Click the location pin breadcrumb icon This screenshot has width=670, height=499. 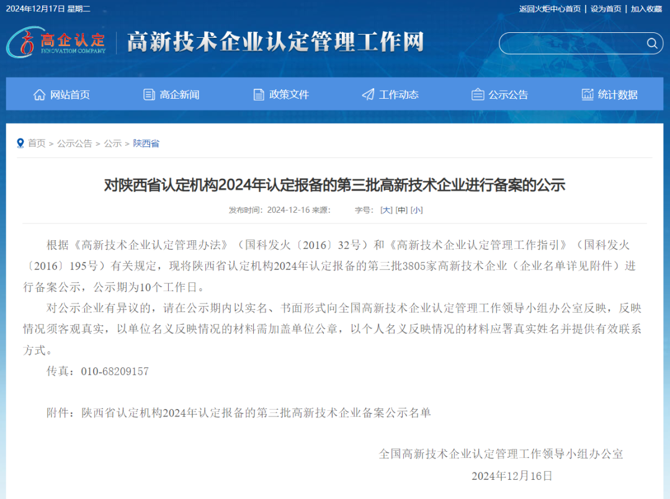20,143
